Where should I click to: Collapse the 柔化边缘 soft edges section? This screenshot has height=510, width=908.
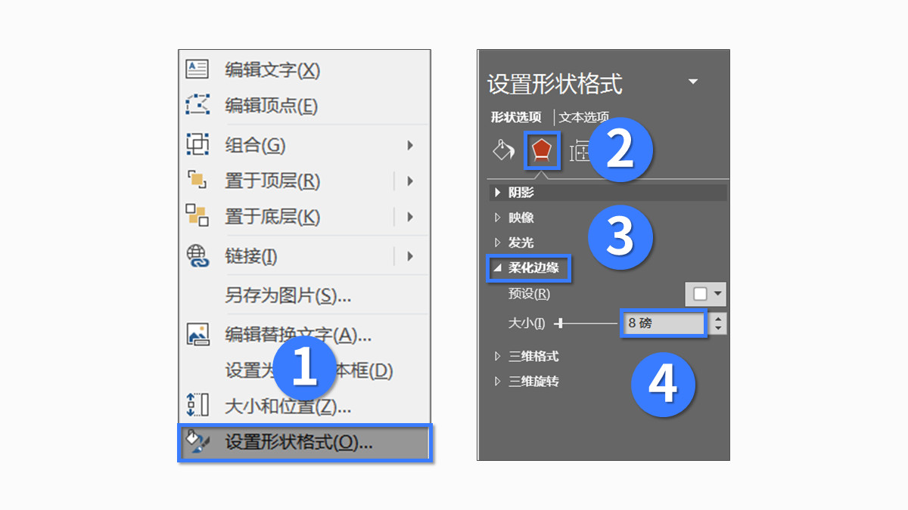(529, 268)
